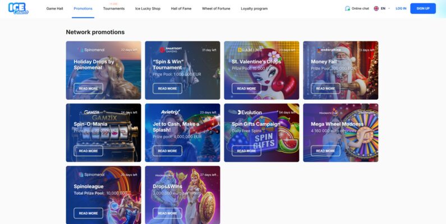
Task: Open Online chat headset icon
Action: (347, 8)
